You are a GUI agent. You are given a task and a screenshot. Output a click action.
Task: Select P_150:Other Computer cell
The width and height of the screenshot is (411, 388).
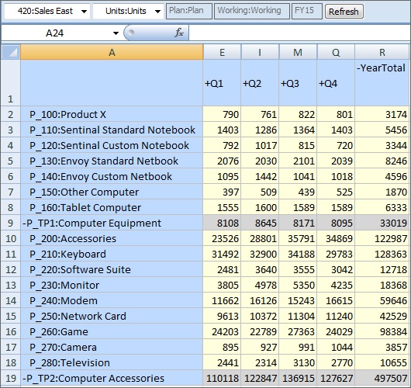112,192
